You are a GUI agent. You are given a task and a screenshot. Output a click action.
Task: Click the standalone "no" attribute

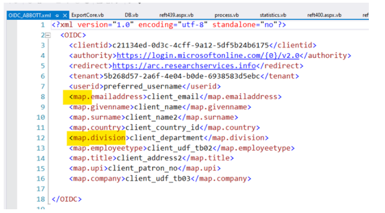245,25
